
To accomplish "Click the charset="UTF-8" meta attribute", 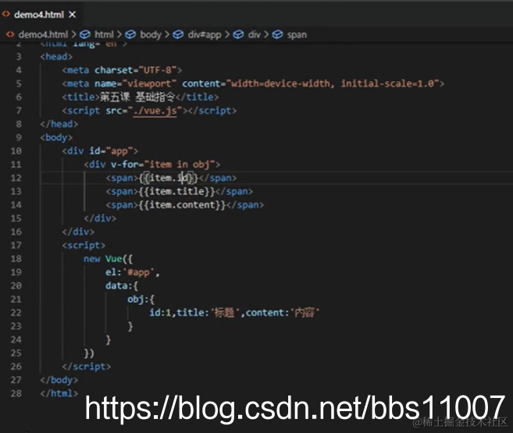I will pyautogui.click(x=135, y=70).
